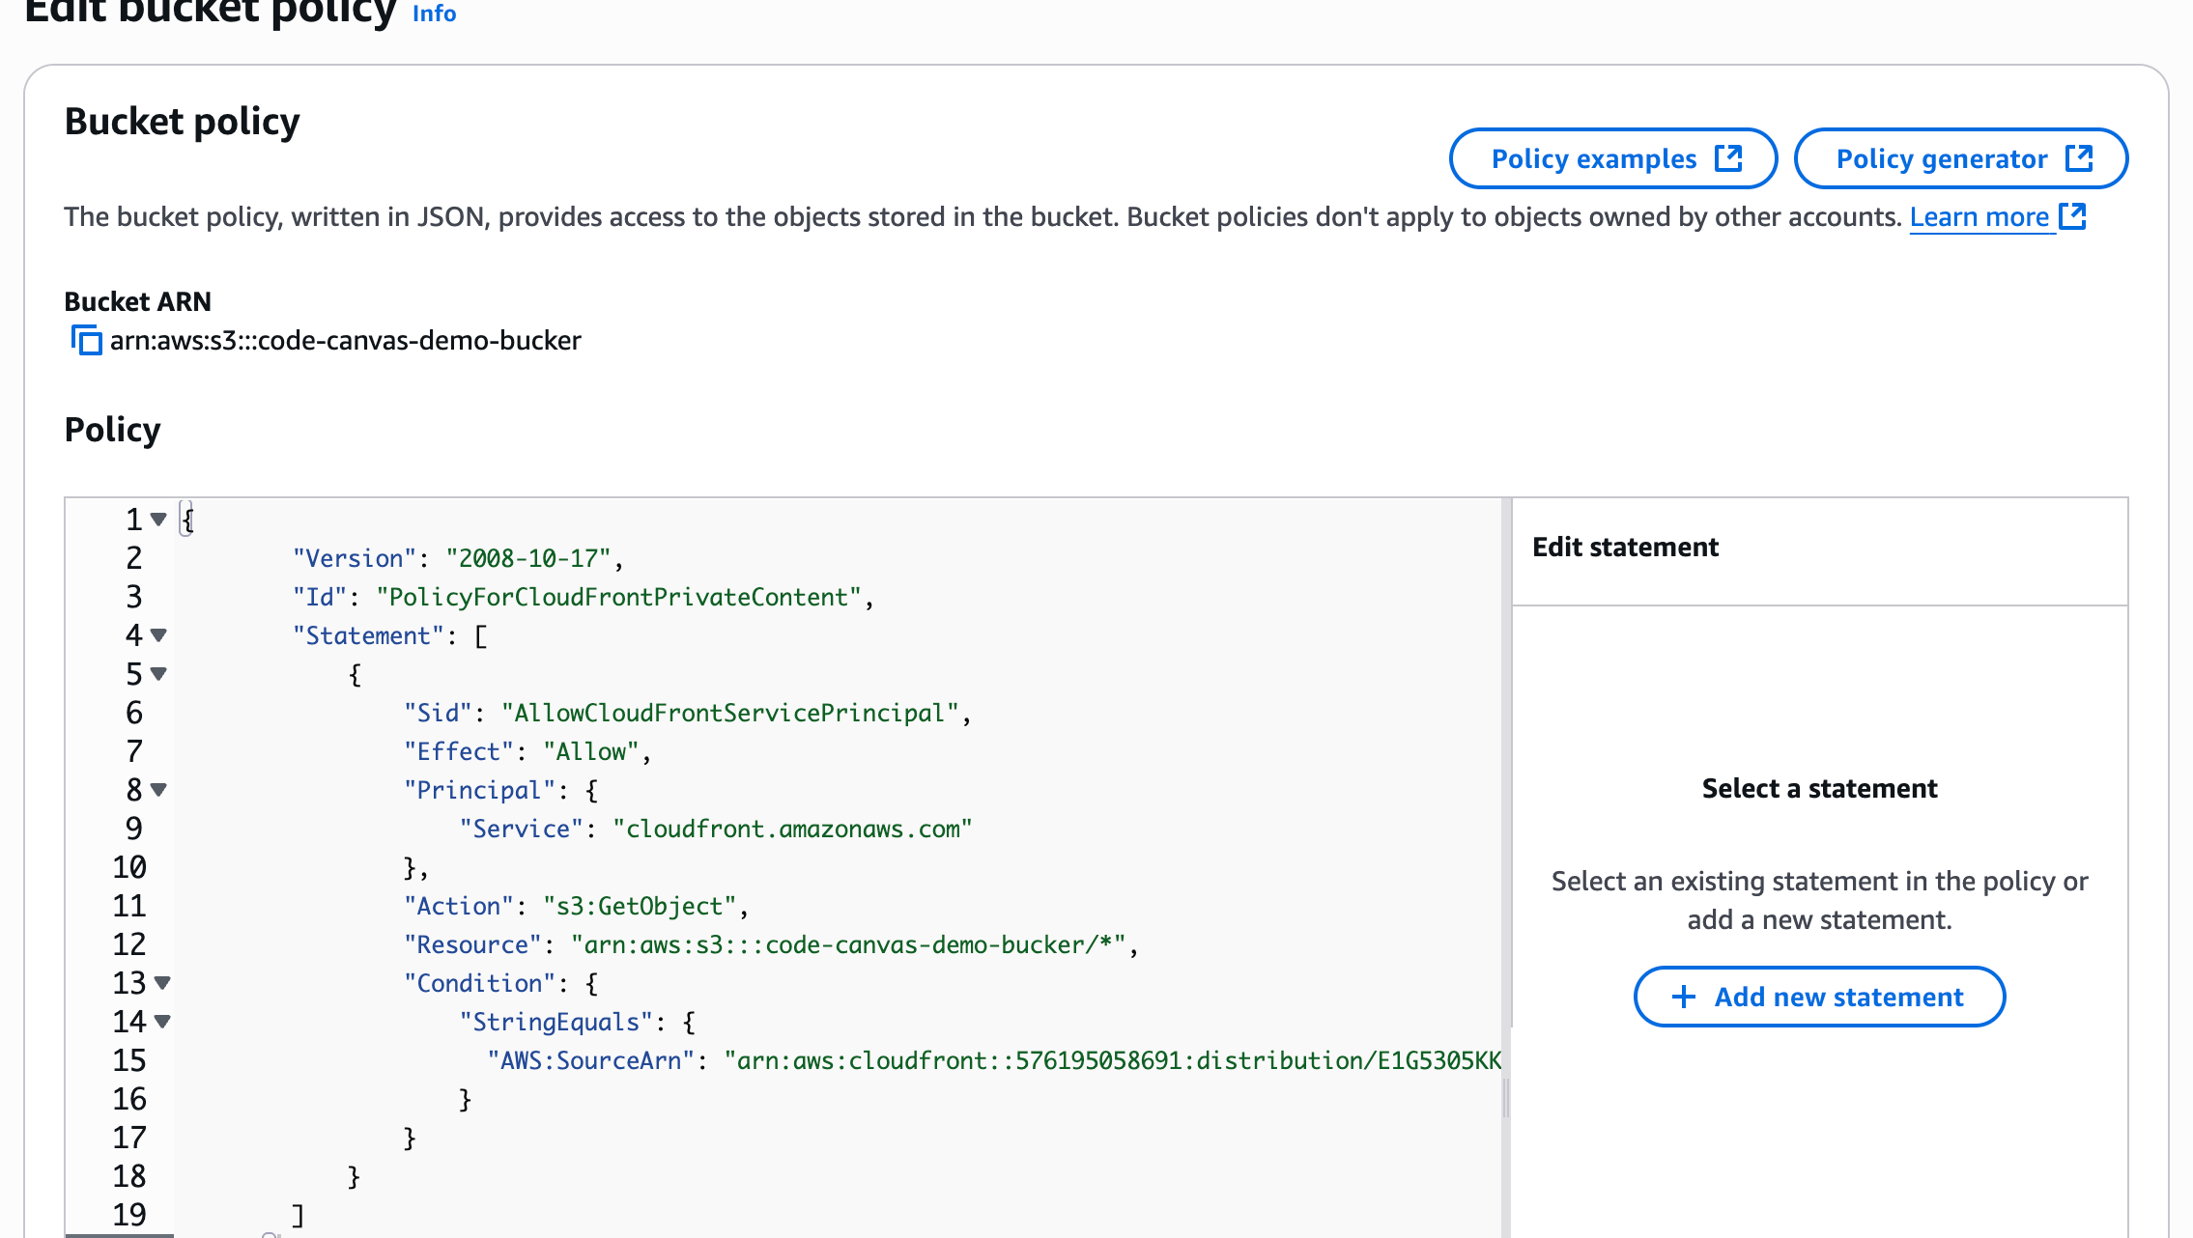Click external-link icon in Policy examples

[1728, 158]
